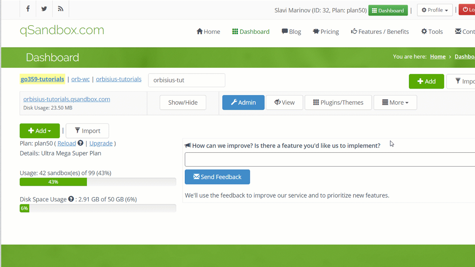Click 'Usage: 42 sandbox(es) of 99 (43%)' text

coord(66,173)
